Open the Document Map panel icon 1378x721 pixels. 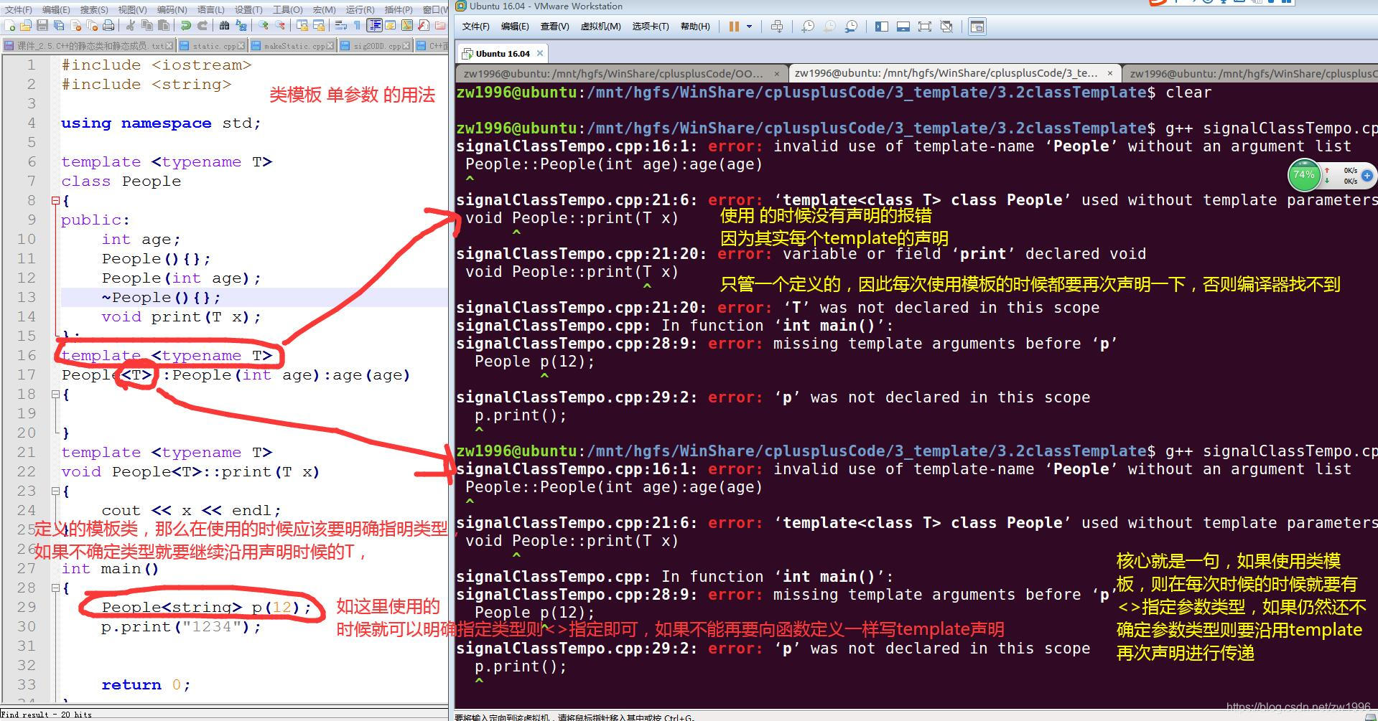click(x=407, y=26)
